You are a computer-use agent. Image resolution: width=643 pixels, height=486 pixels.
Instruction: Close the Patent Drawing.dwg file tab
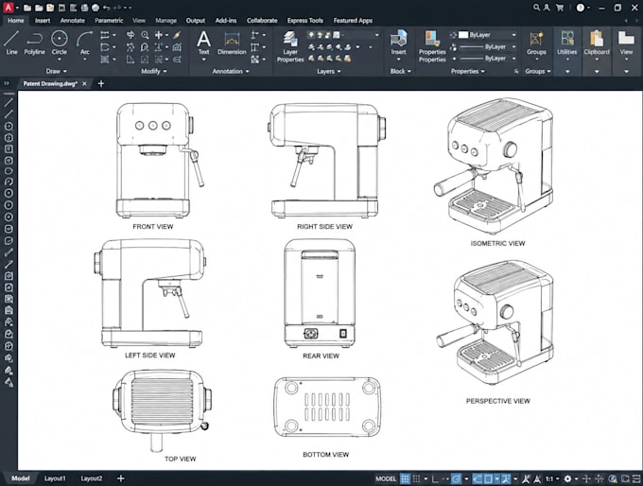coord(84,83)
